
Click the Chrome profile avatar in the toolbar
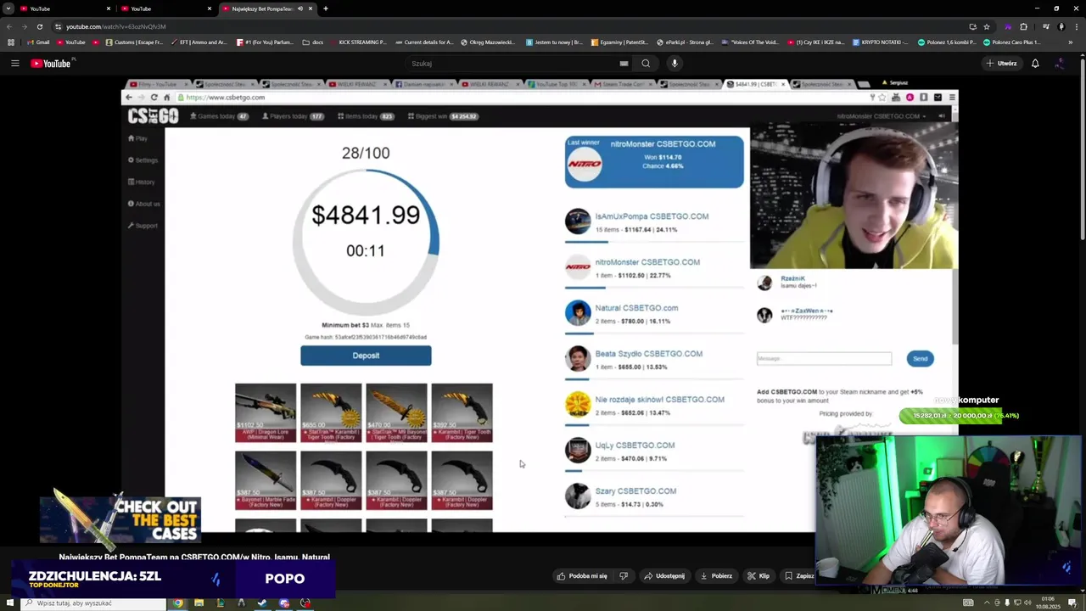(x=1061, y=26)
